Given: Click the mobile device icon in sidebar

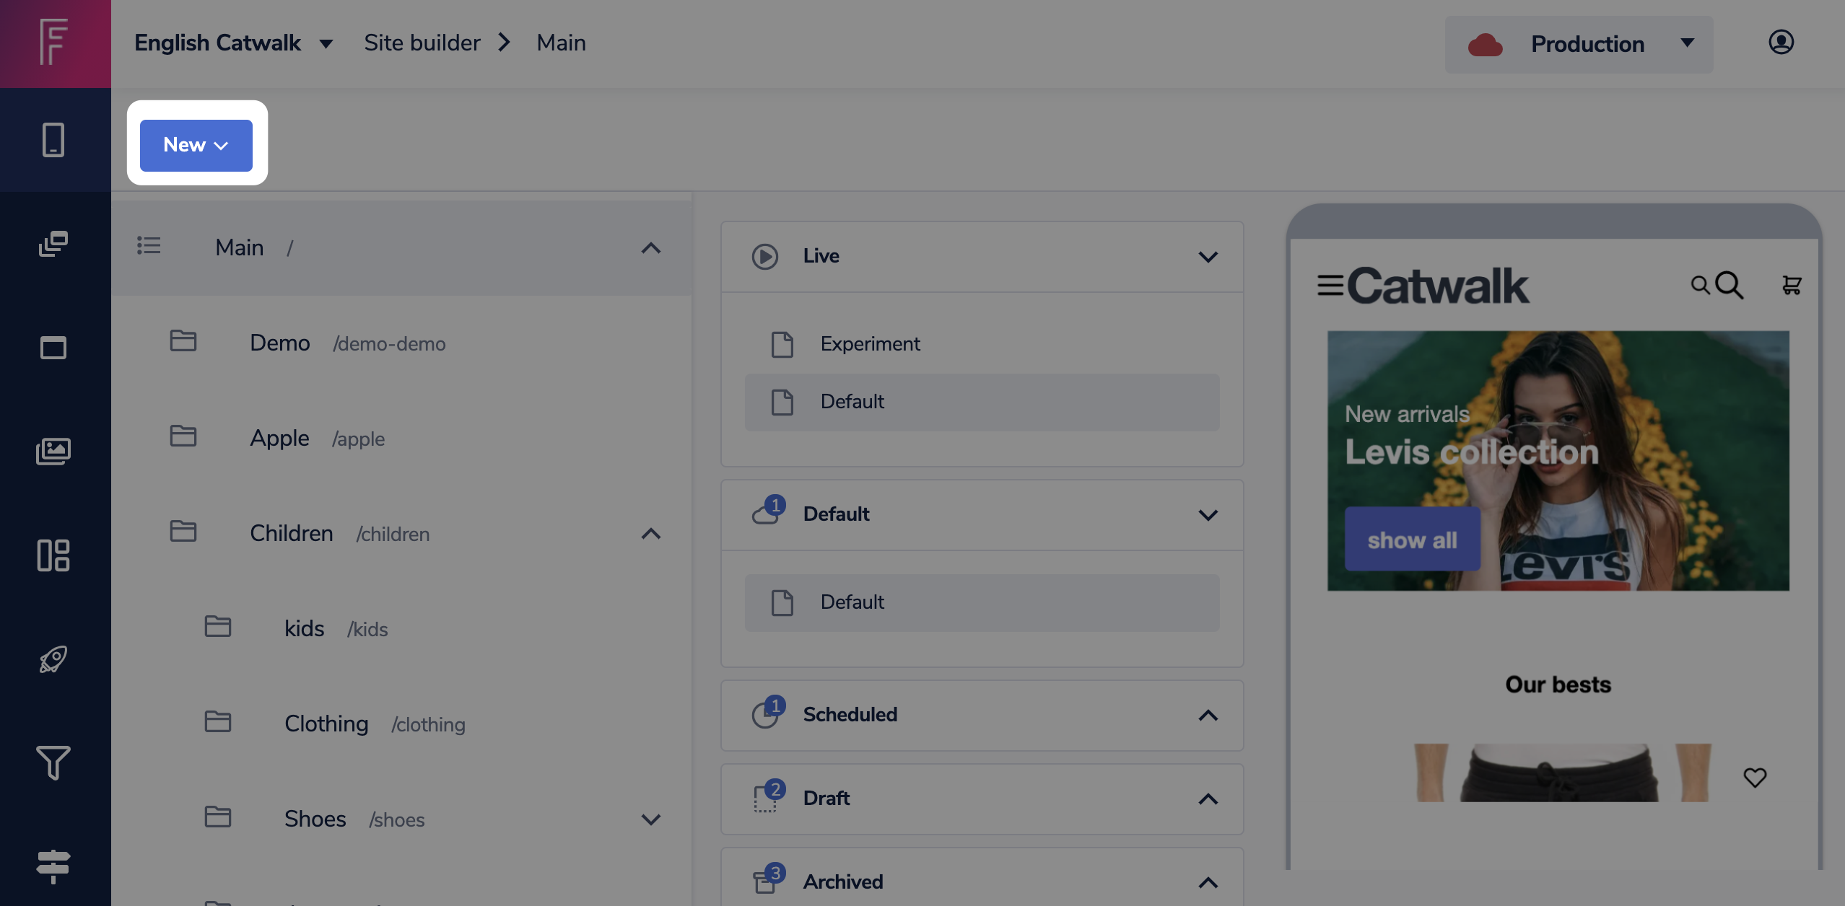Looking at the screenshot, I should tap(53, 140).
